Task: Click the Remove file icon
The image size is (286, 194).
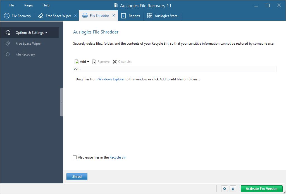Action: 94,62
